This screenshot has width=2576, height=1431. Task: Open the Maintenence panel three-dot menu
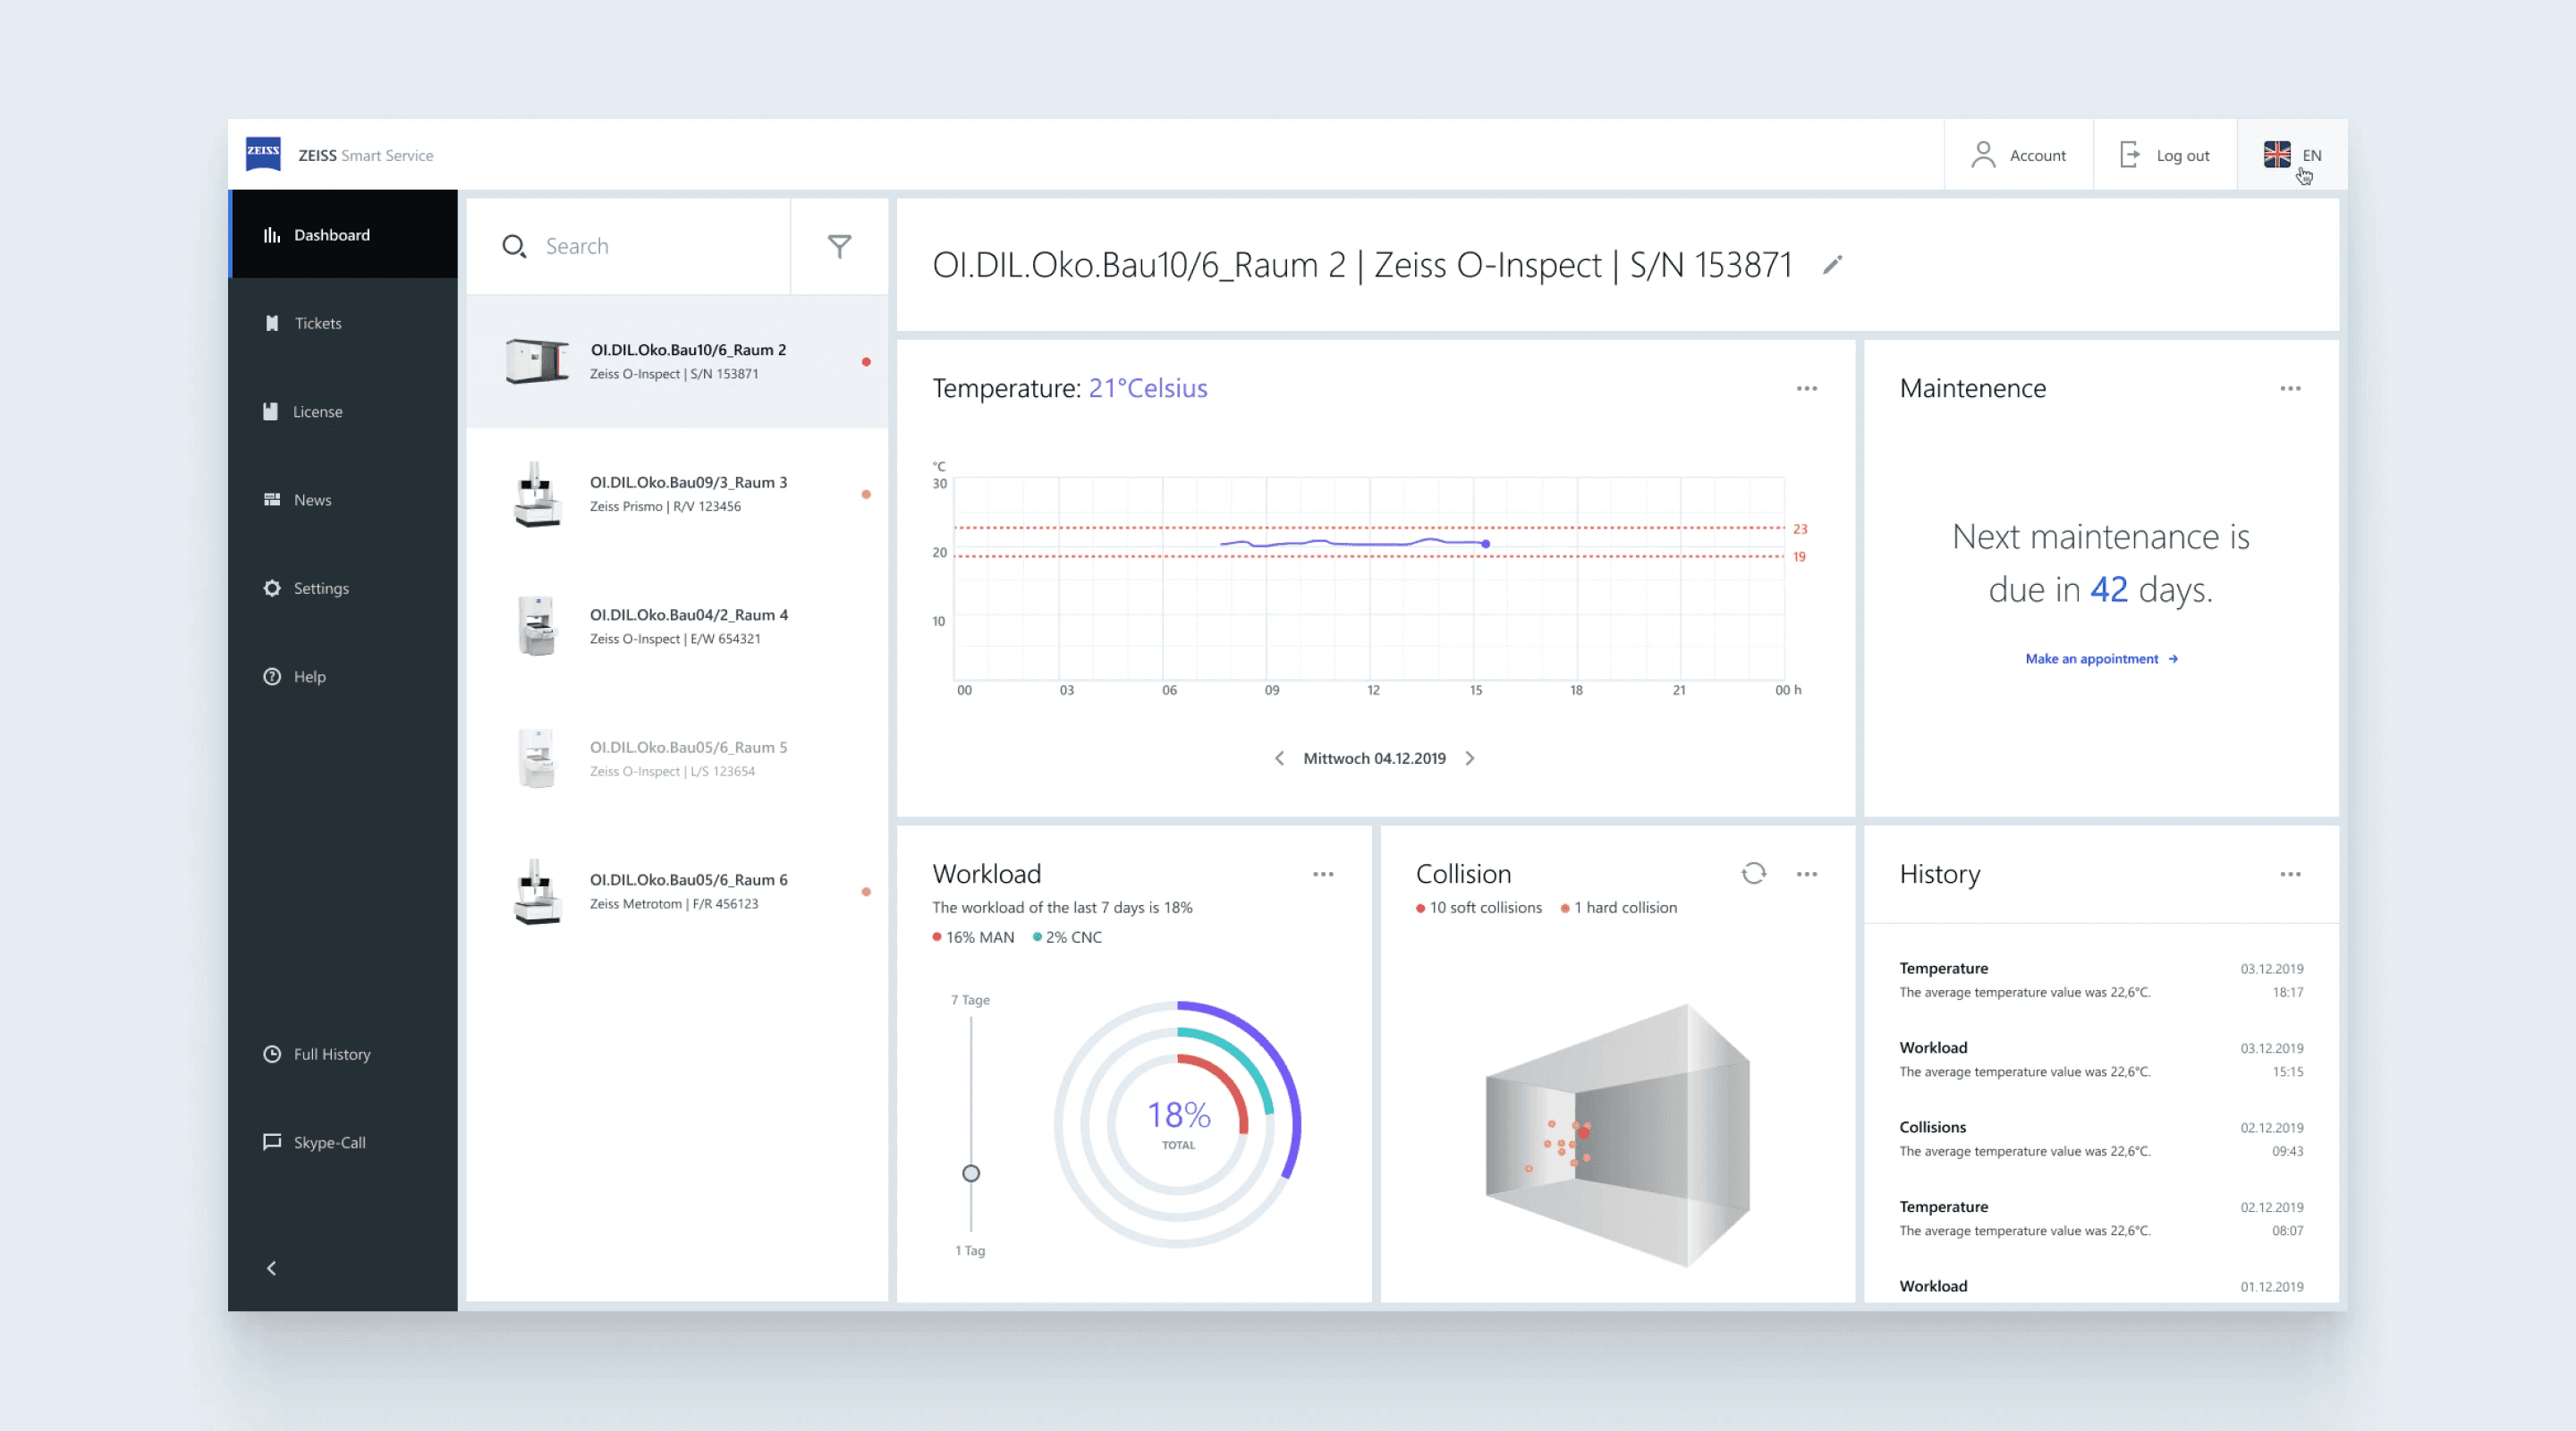point(2290,389)
